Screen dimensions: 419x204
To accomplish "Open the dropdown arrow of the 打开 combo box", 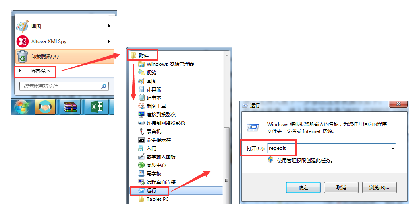I will tap(392, 149).
